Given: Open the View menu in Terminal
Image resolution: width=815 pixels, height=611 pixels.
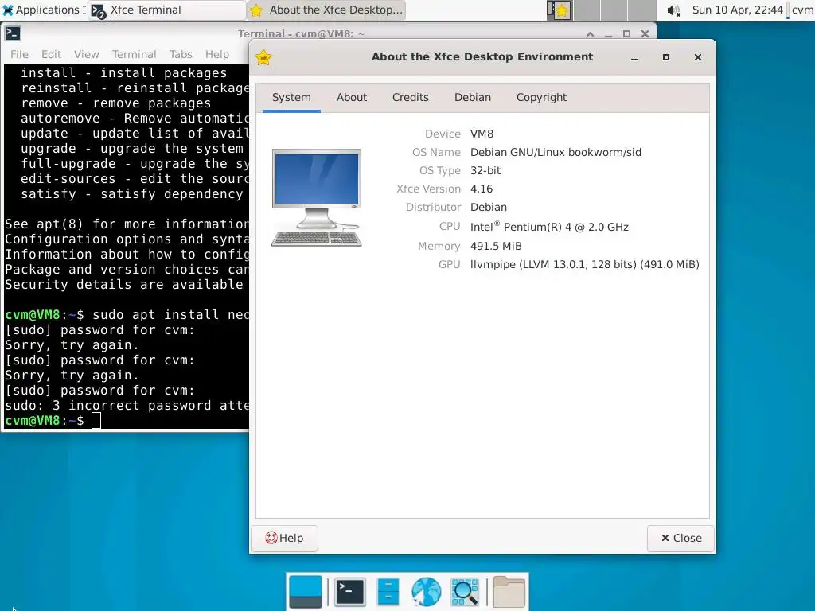Looking at the screenshot, I should point(86,54).
